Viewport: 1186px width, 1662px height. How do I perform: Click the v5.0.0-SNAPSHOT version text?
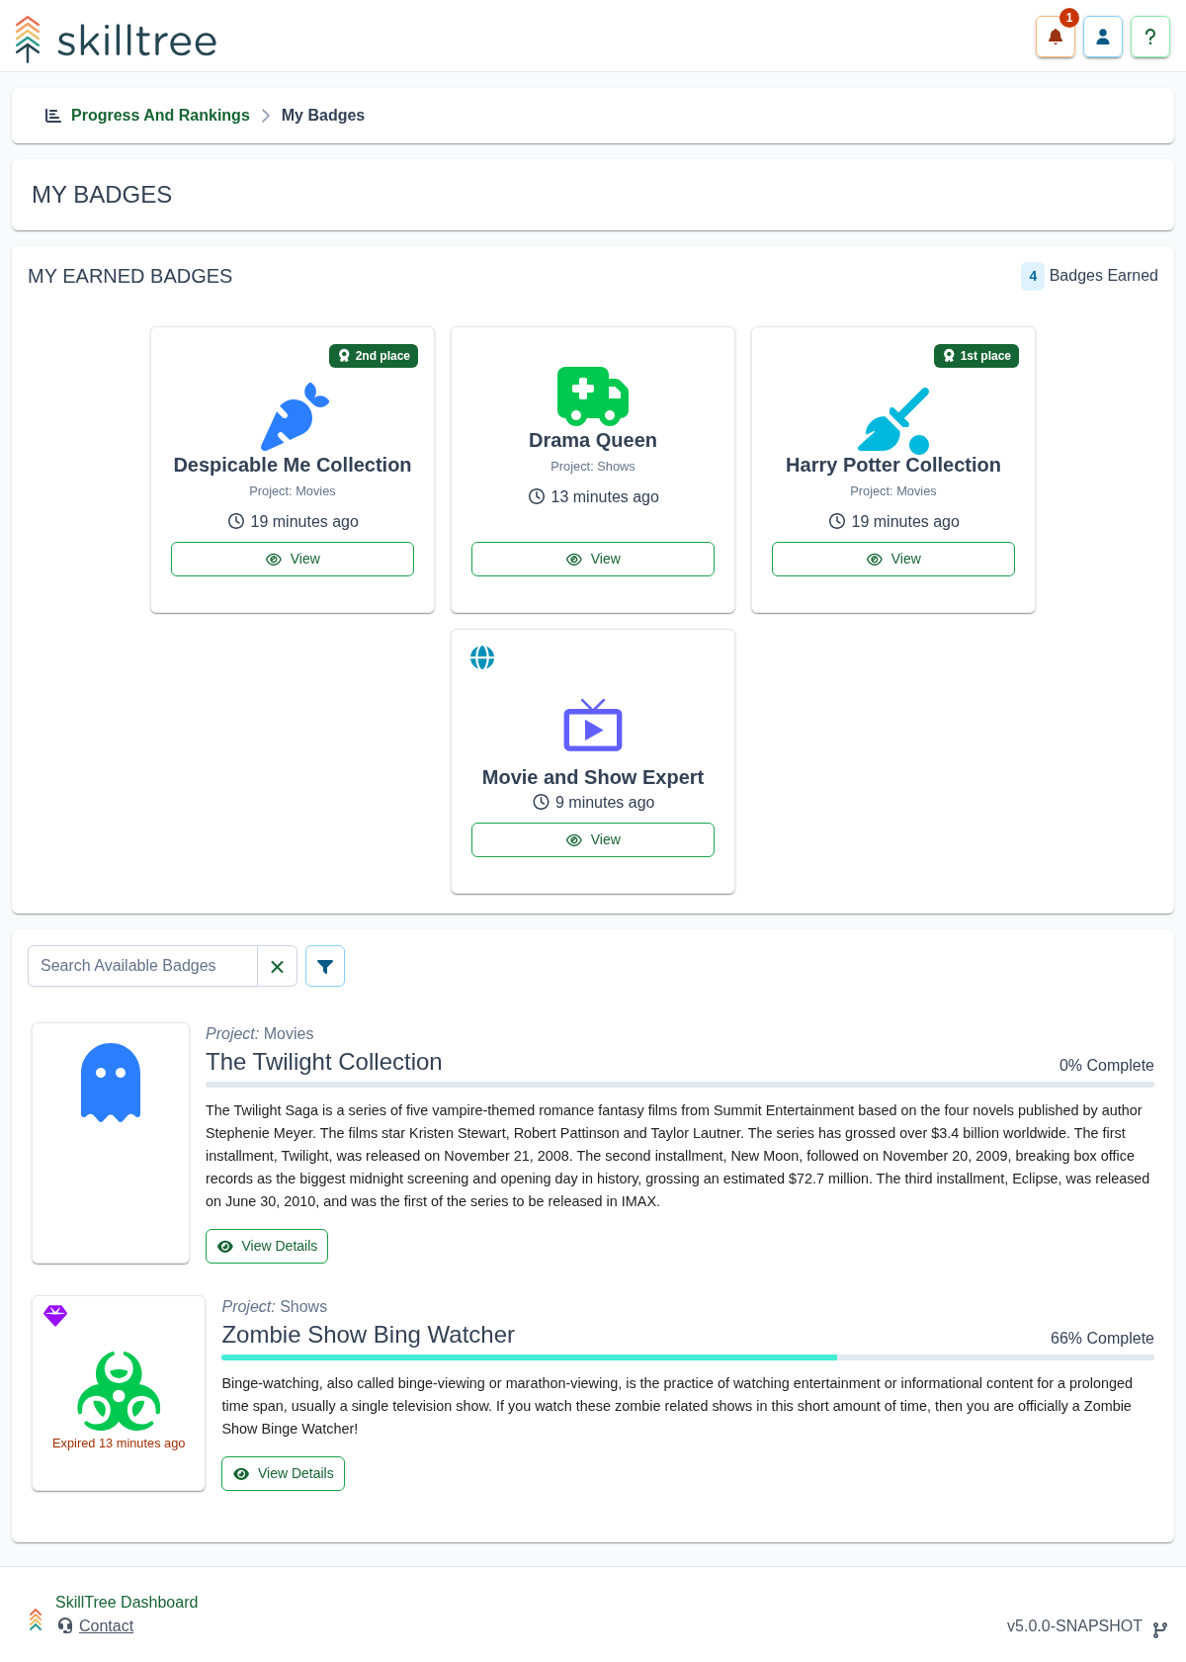[1074, 1626]
